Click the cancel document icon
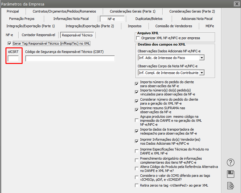241x193 pixels. tap(231, 185)
